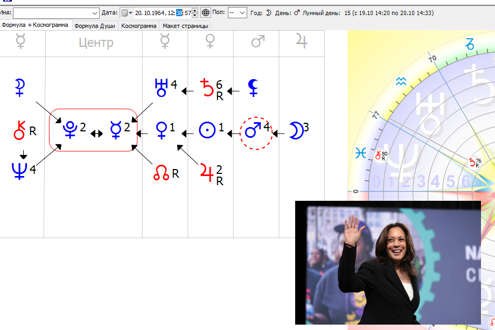The height and width of the screenshot is (330, 495).
Task: Select the blue Black Moon Lilith symbol
Action: tap(253, 87)
